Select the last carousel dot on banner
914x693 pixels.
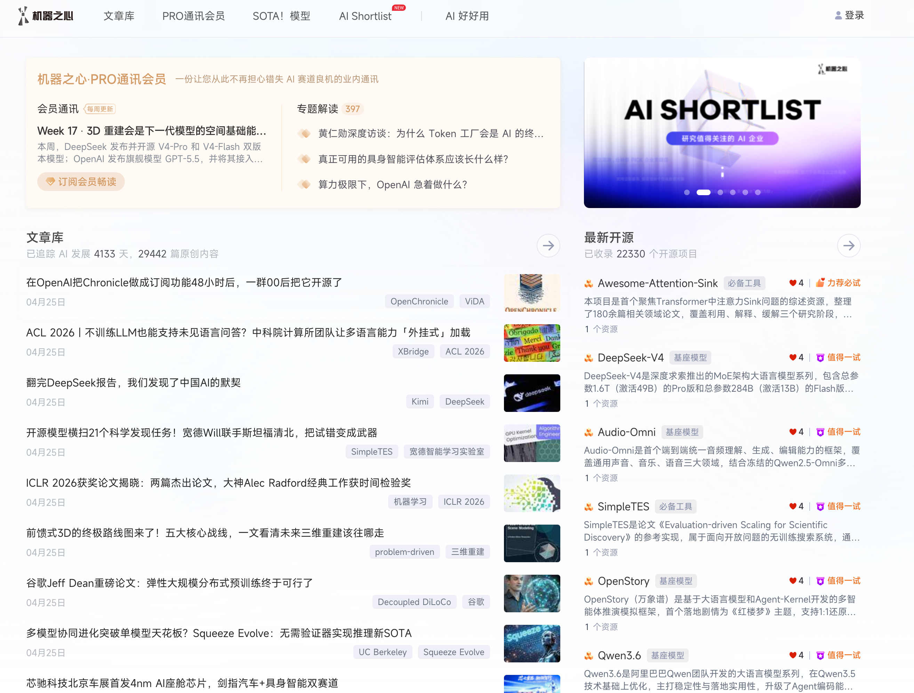(757, 192)
